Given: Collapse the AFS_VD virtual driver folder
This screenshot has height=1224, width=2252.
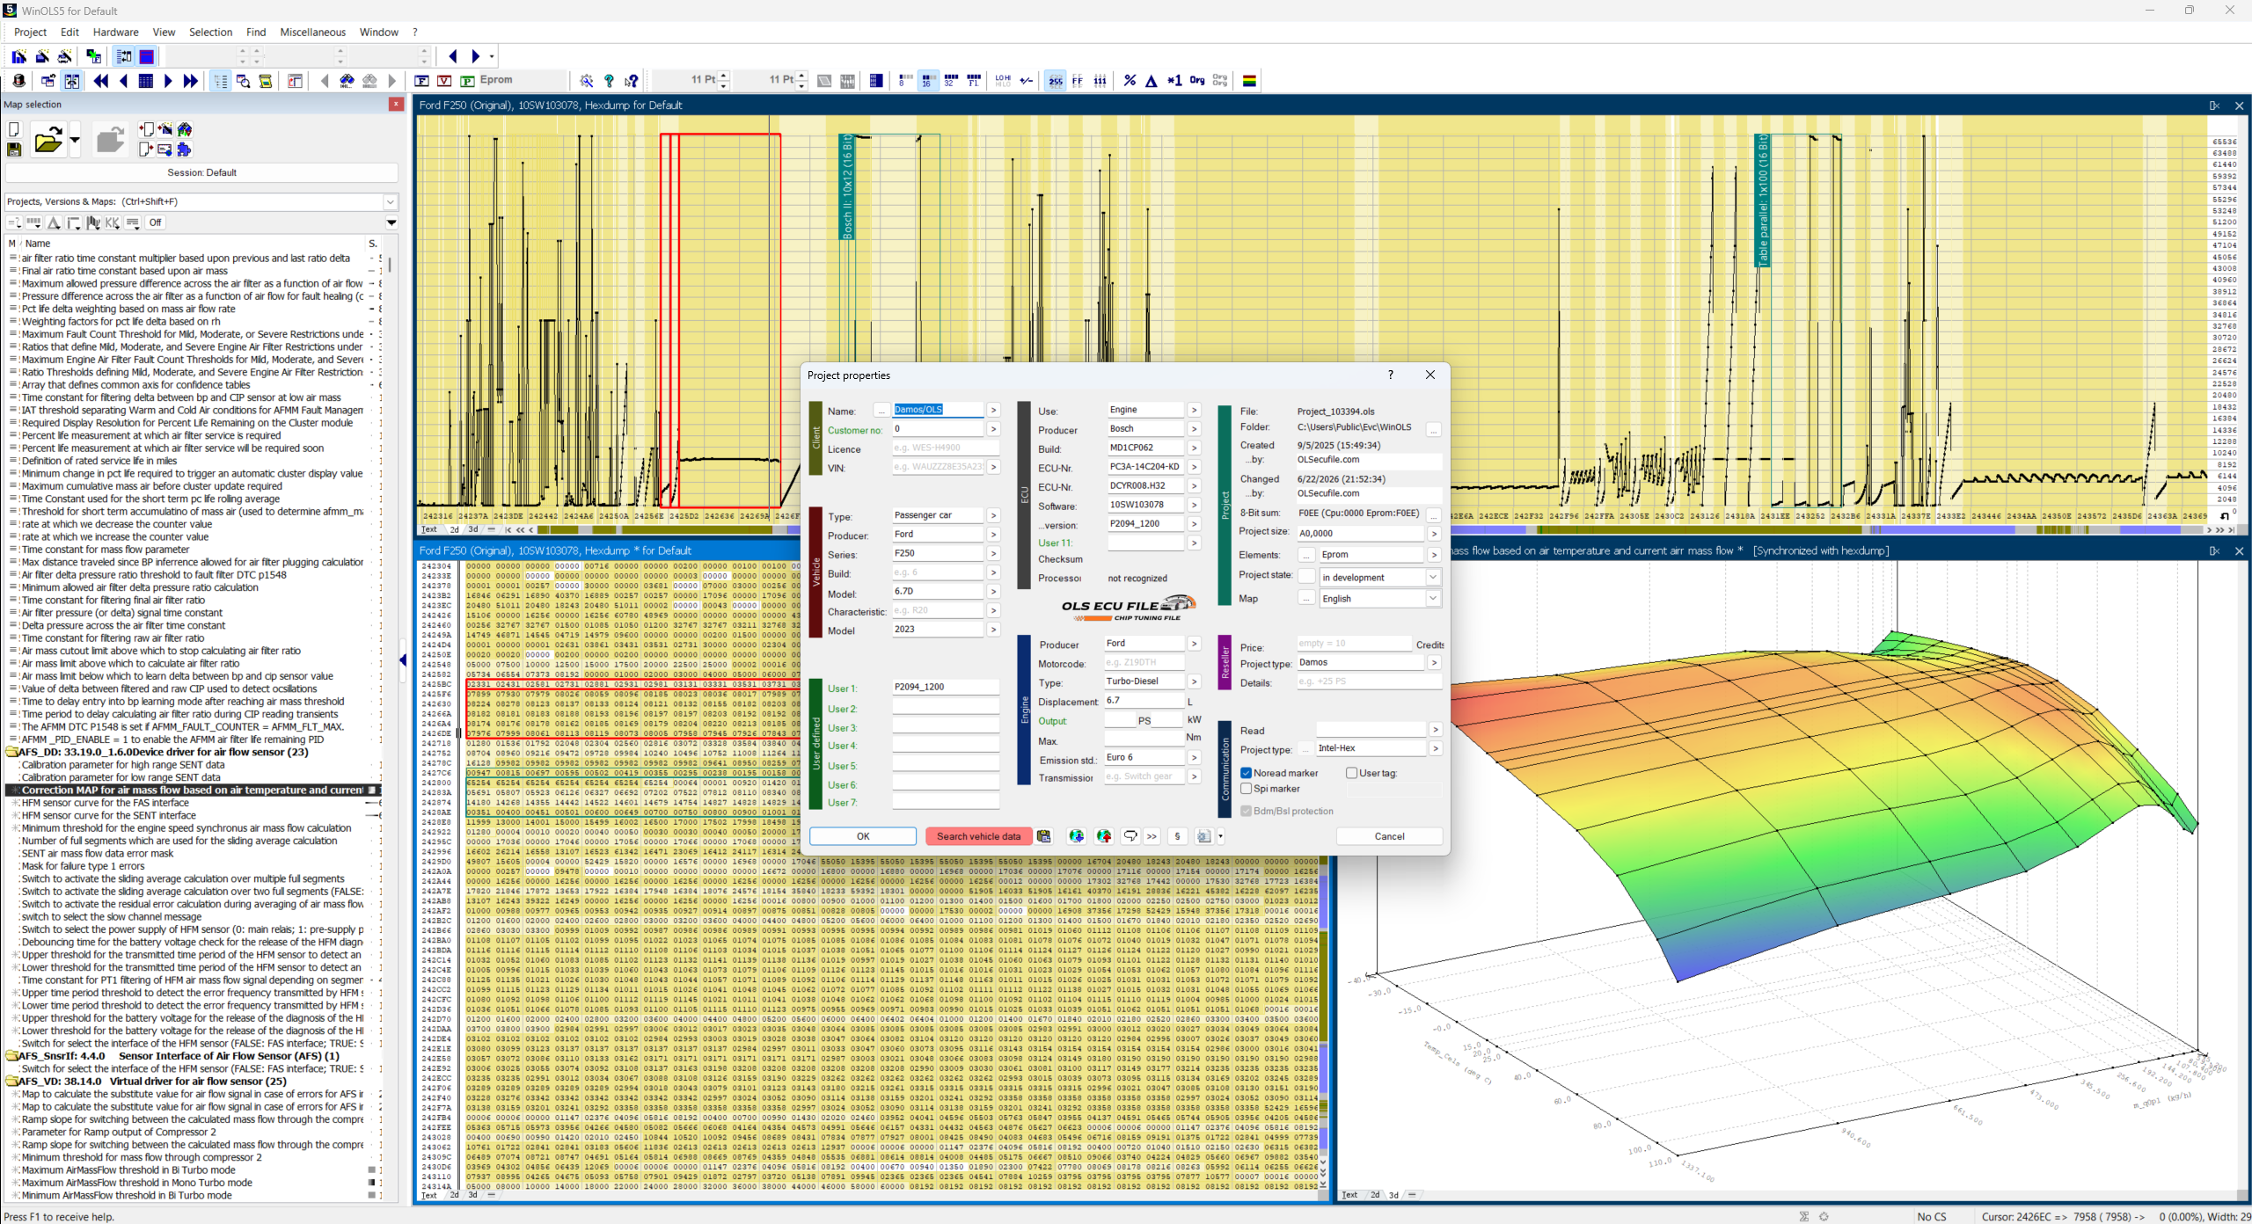Looking at the screenshot, I should (x=12, y=1082).
